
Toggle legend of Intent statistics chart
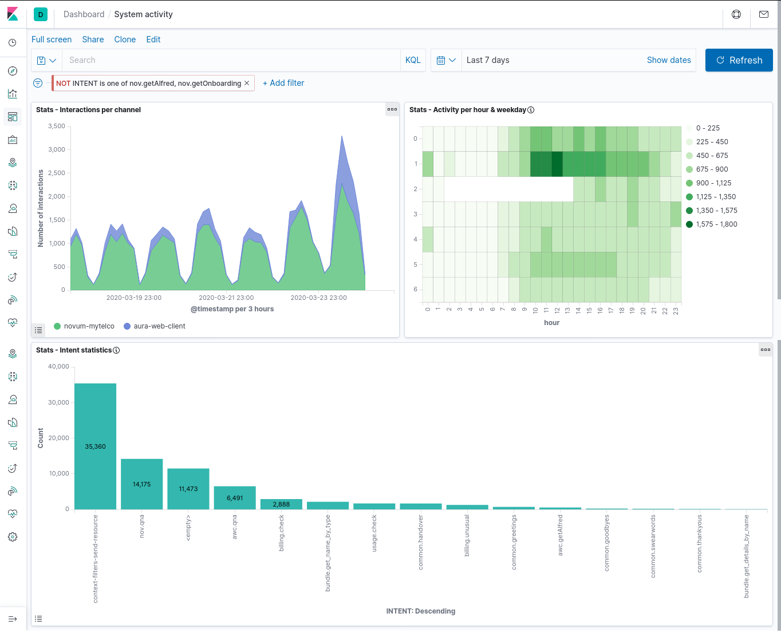click(x=38, y=619)
